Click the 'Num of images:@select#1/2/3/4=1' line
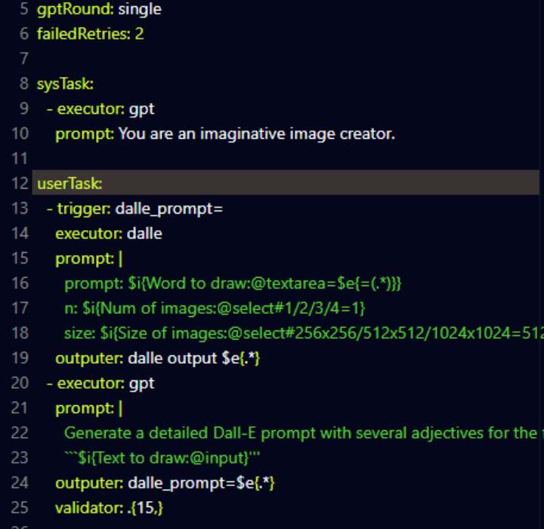This screenshot has width=544, height=529. pyautogui.click(x=215, y=309)
